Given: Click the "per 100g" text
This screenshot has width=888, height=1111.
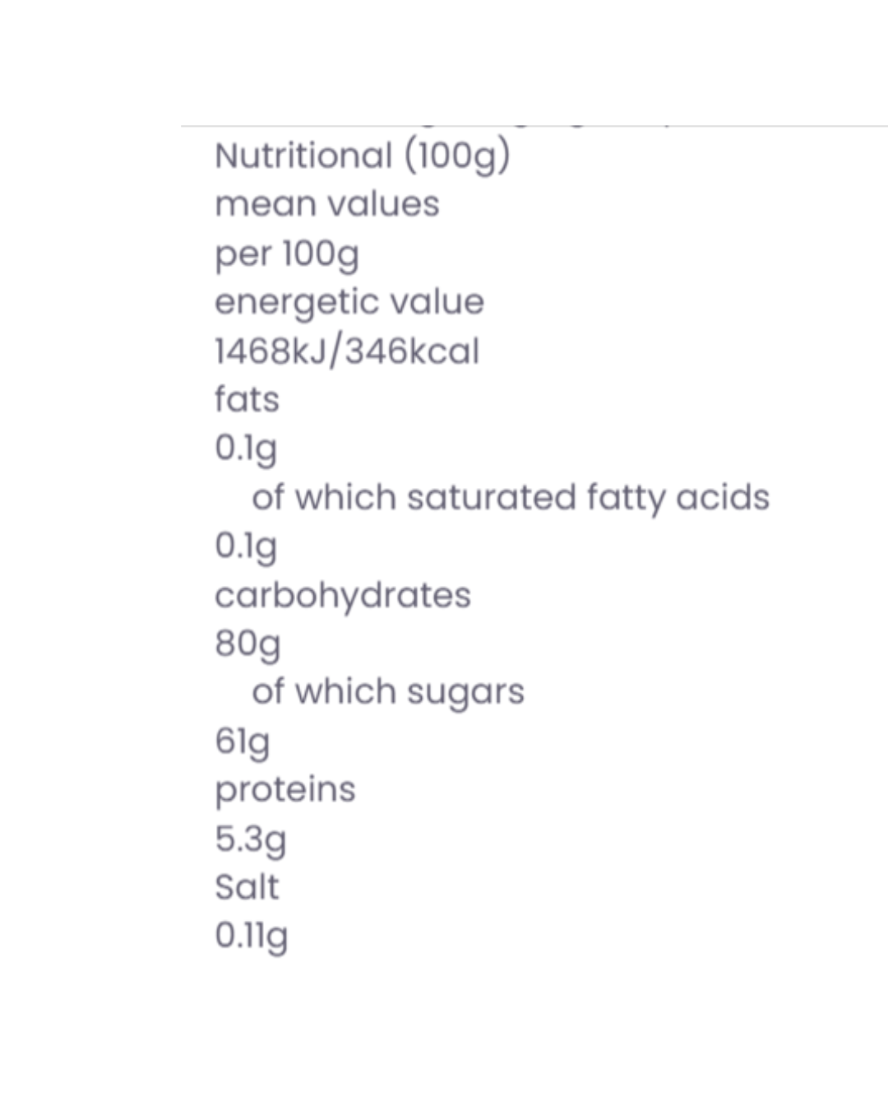Looking at the screenshot, I should pos(286,253).
